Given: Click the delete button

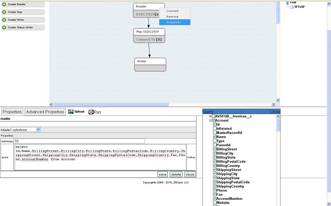Looking at the screenshot, I should click(176, 174).
